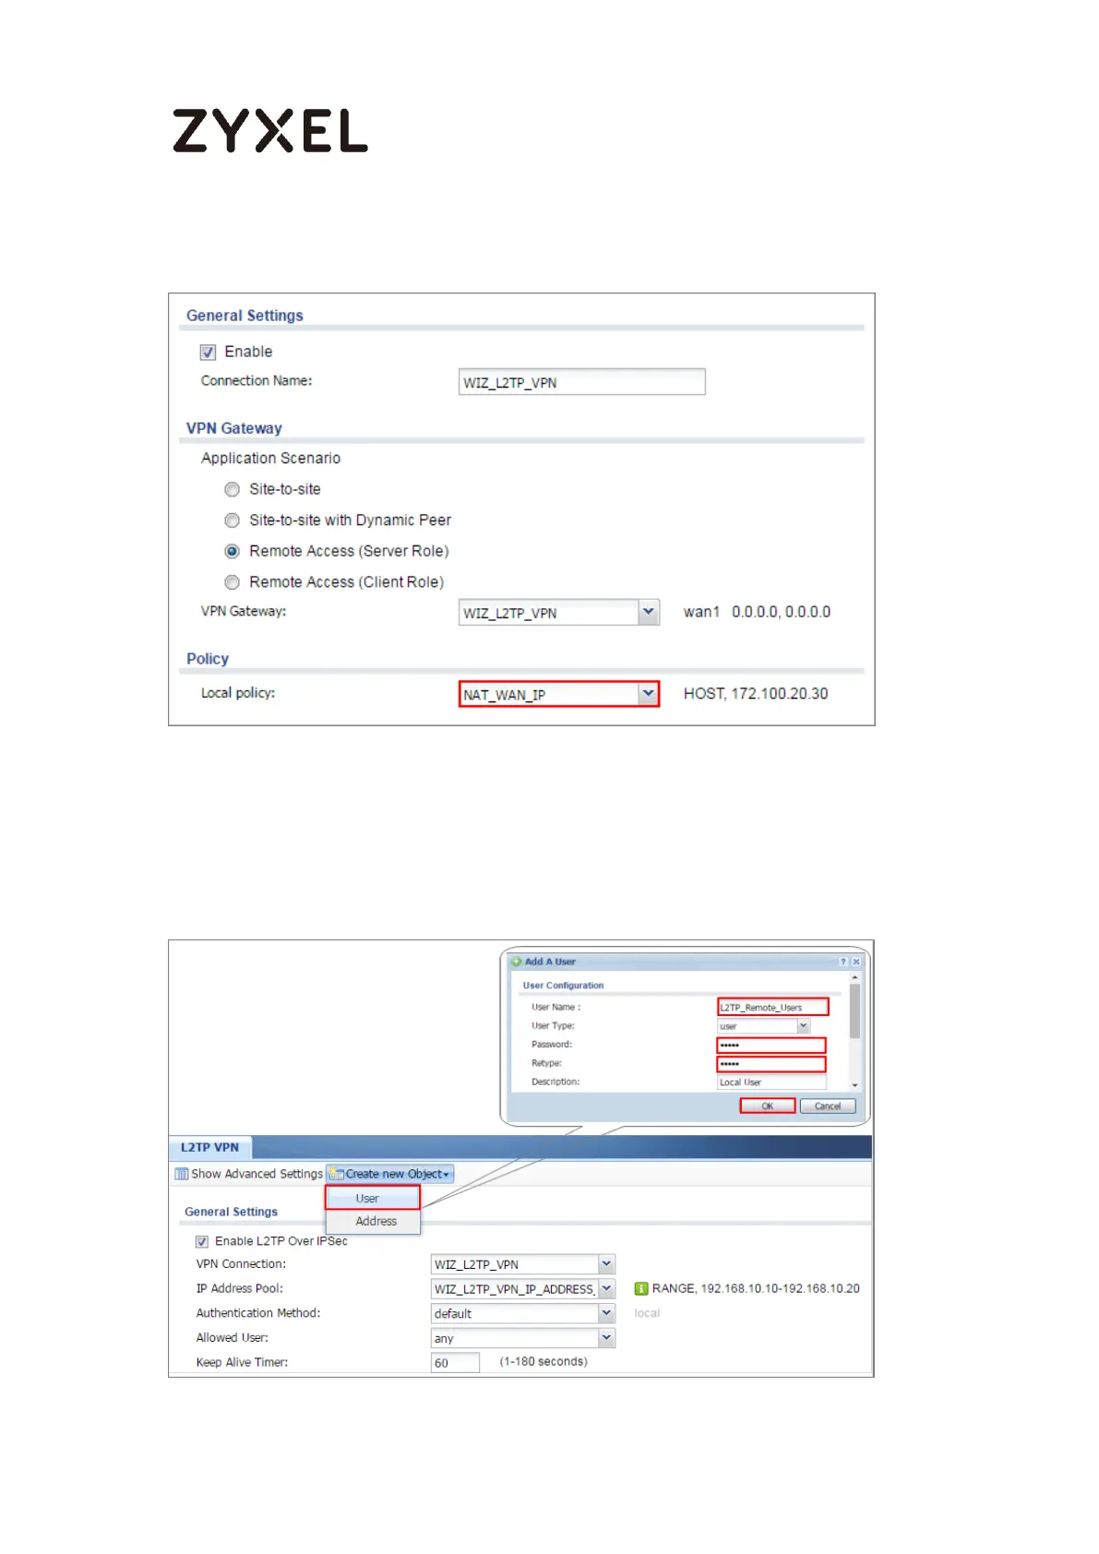Click 'HOST, 172.100.20.30' text
The width and height of the screenshot is (1099, 1554).
point(756,694)
